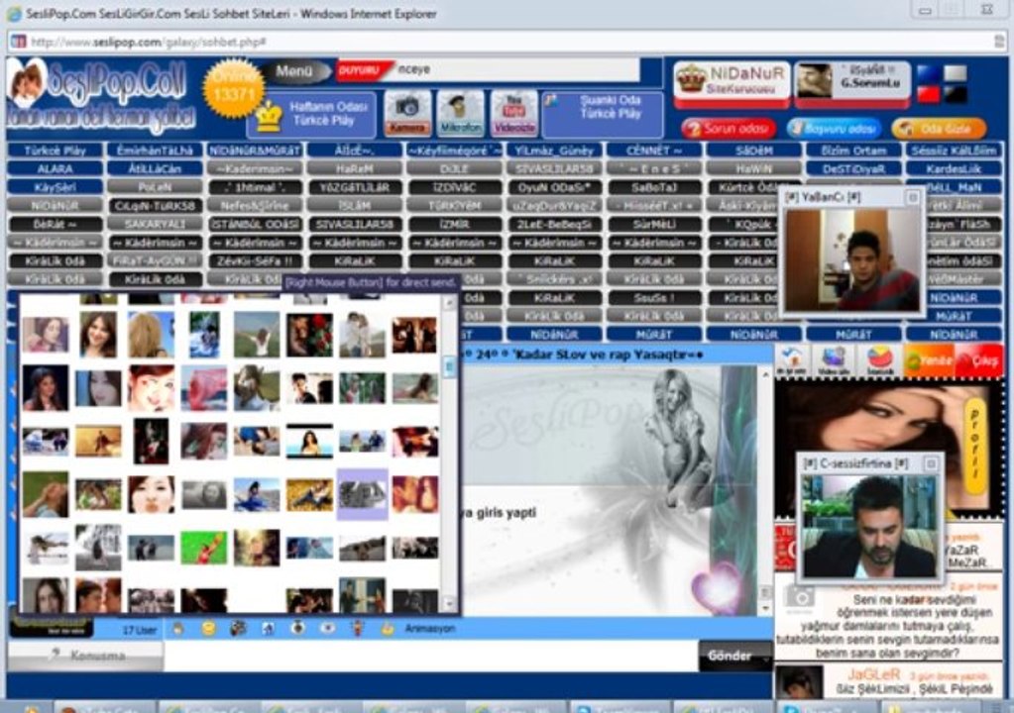Join the ÀtiLLàCàn room
This screenshot has width=1014, height=713.
pos(156,169)
